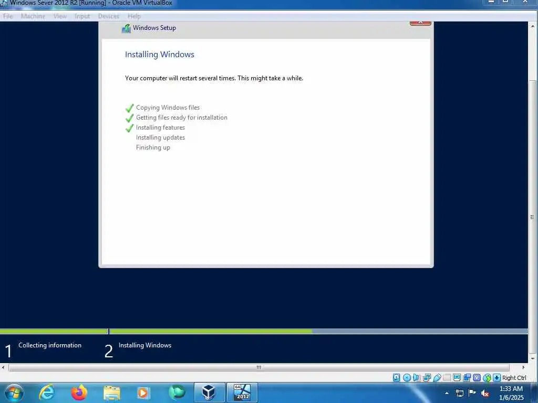
Task: Open the File menu
Action: pyautogui.click(x=8, y=16)
